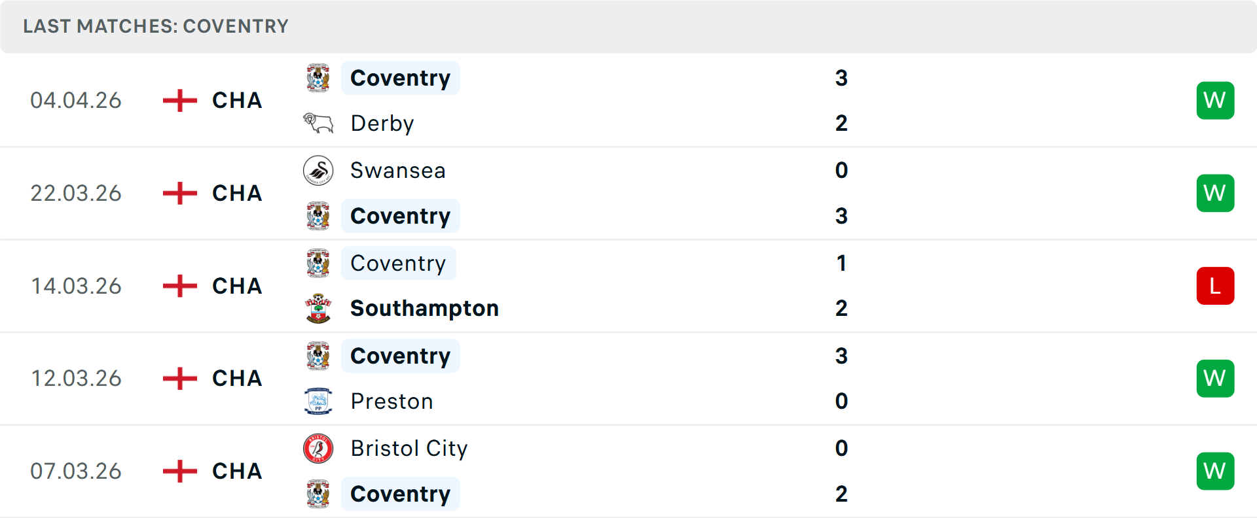Viewport: 1257px width, 518px height.
Task: Click the England flag for the Swansea match
Action: [x=178, y=193]
